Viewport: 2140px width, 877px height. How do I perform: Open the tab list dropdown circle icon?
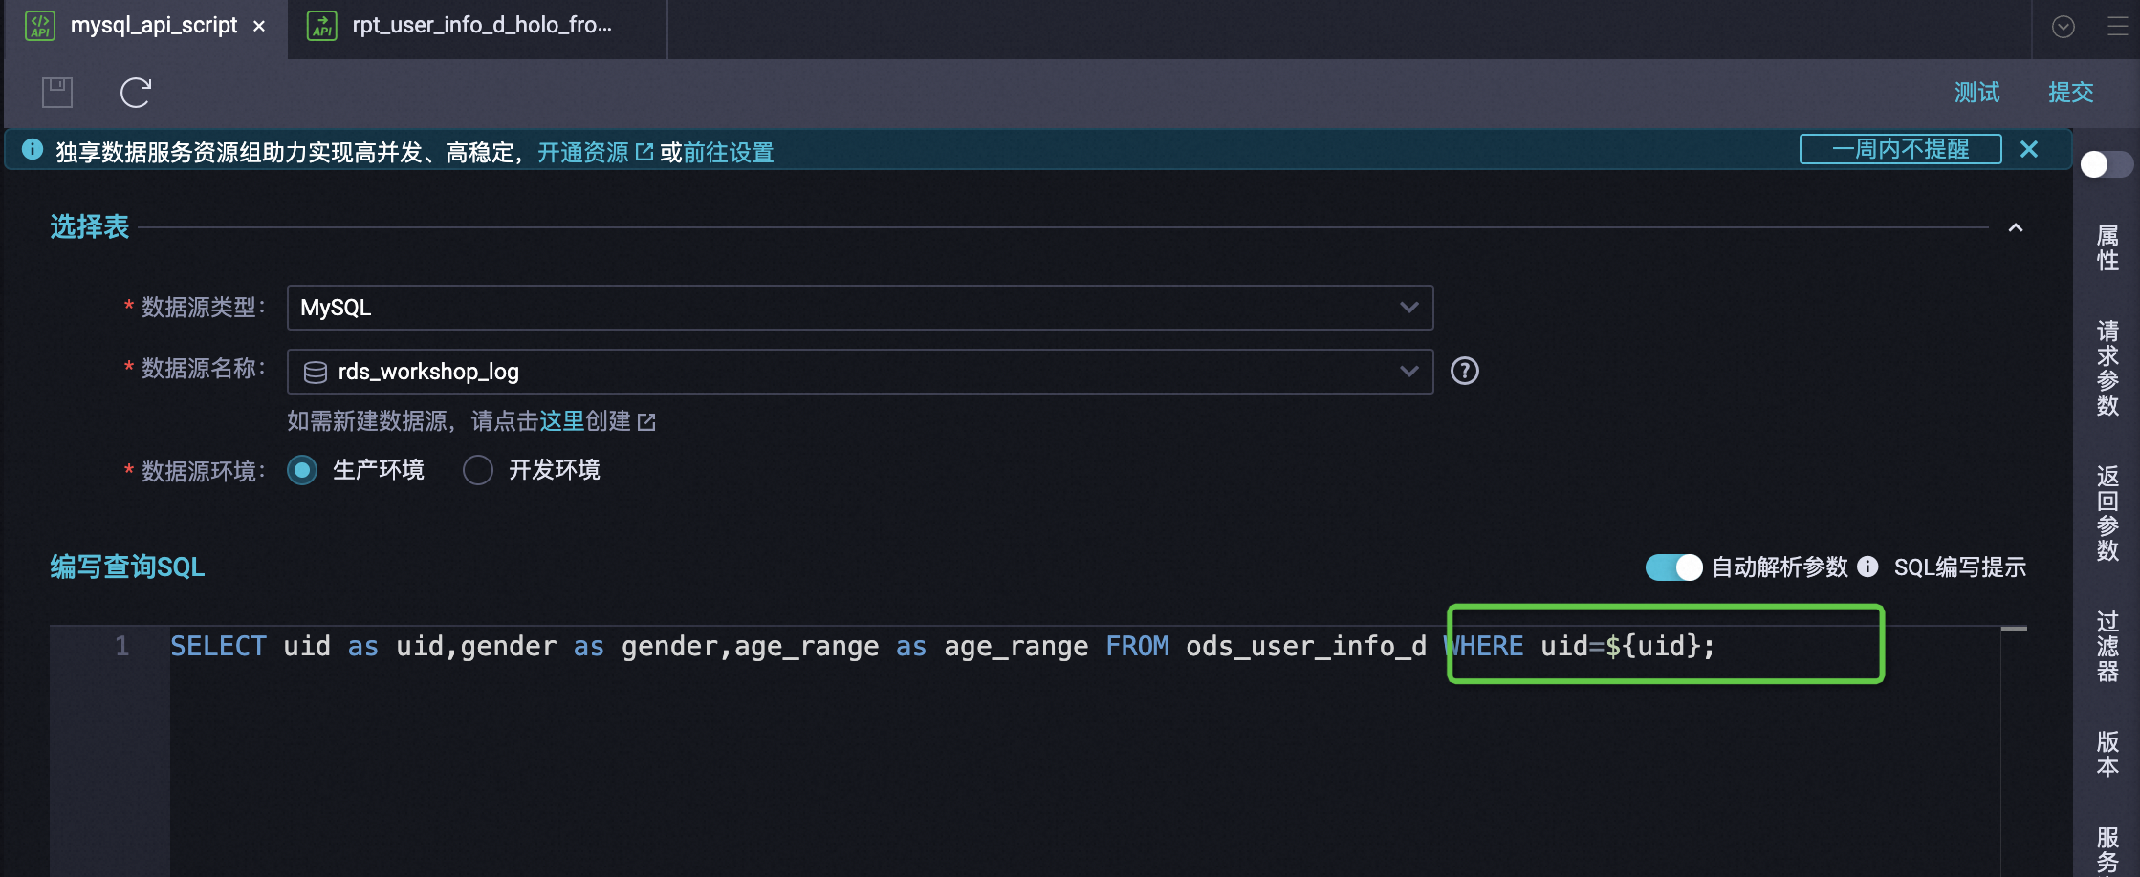[x=2064, y=27]
